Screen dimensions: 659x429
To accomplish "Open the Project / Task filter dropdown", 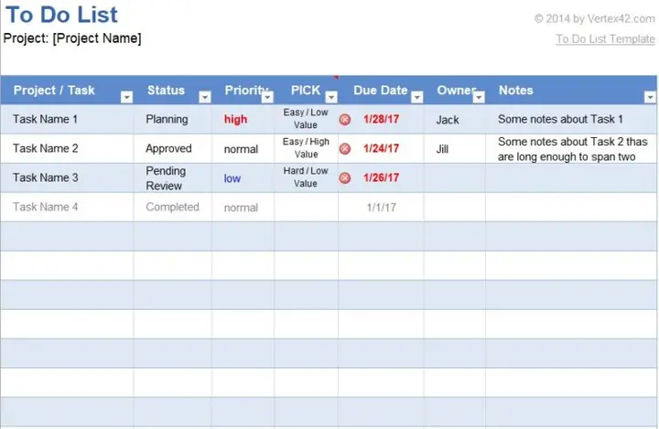I will pyautogui.click(x=126, y=97).
